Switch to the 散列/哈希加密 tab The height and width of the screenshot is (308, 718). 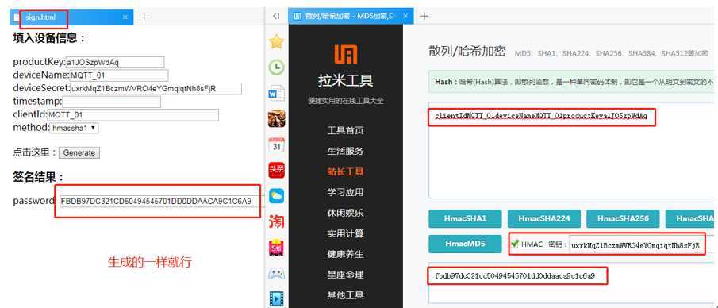351,17
